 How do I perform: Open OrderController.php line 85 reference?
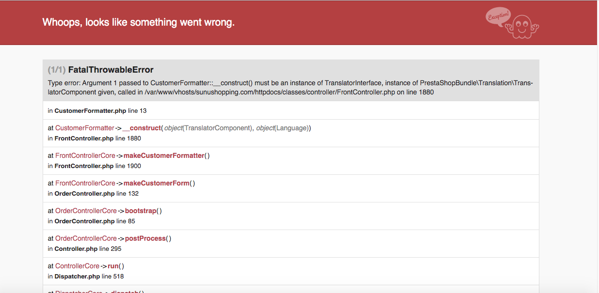click(x=91, y=221)
